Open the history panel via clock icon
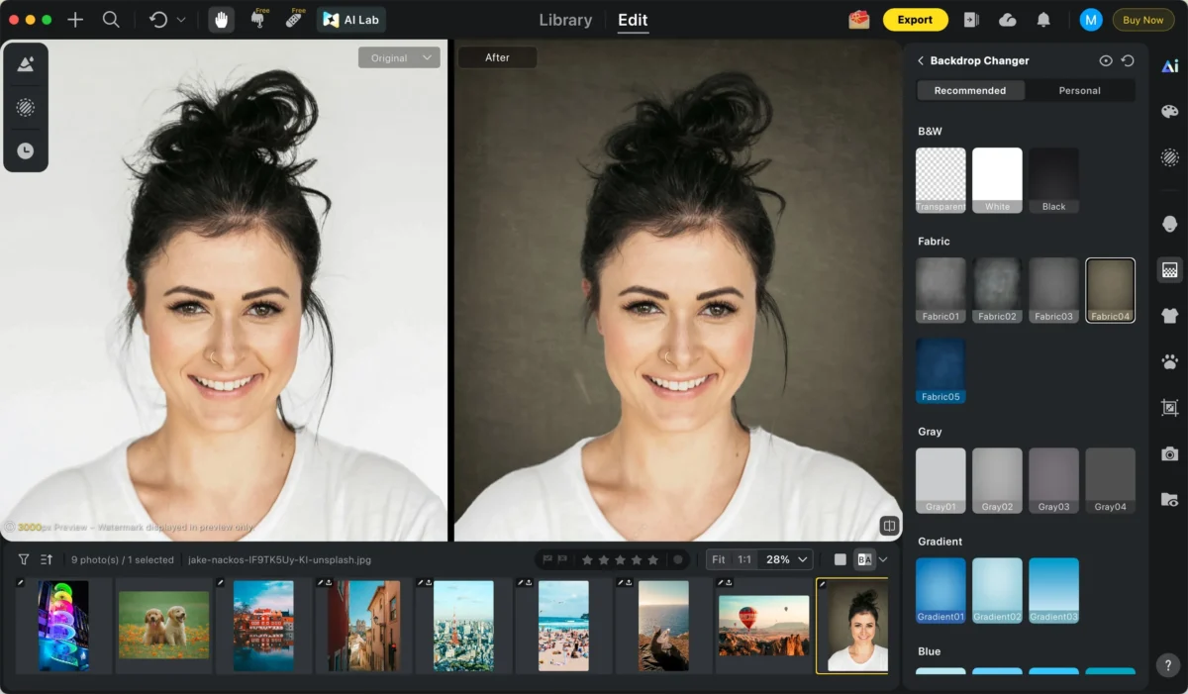 point(25,150)
